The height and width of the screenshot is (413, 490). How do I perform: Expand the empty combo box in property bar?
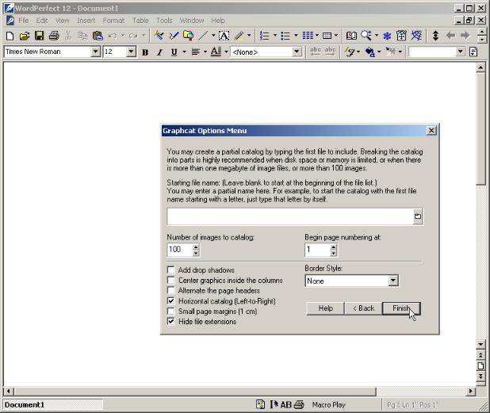pos(461,52)
